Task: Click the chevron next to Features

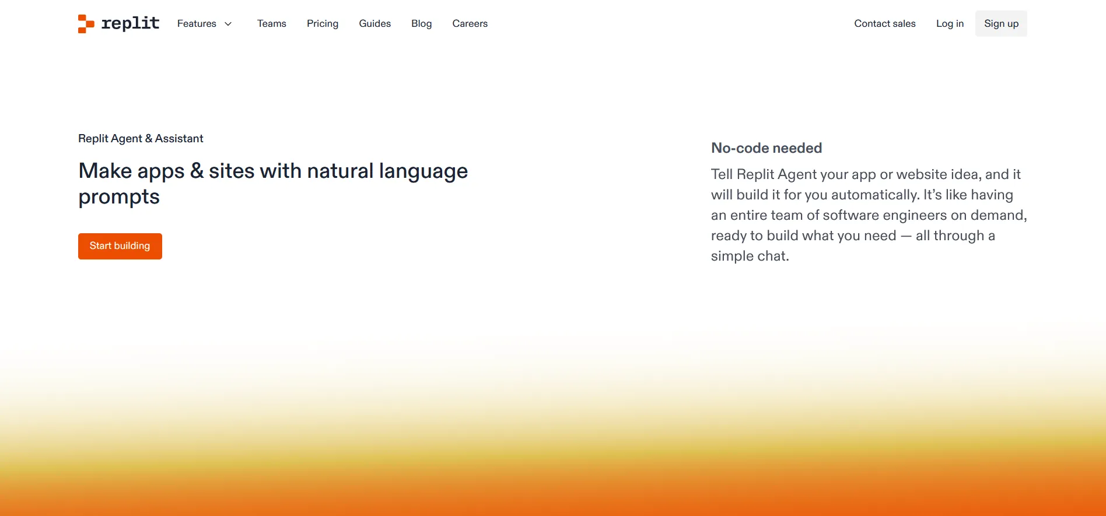Action: click(228, 24)
